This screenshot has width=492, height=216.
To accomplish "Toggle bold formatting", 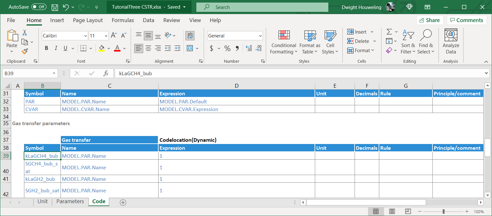I will point(46,48).
